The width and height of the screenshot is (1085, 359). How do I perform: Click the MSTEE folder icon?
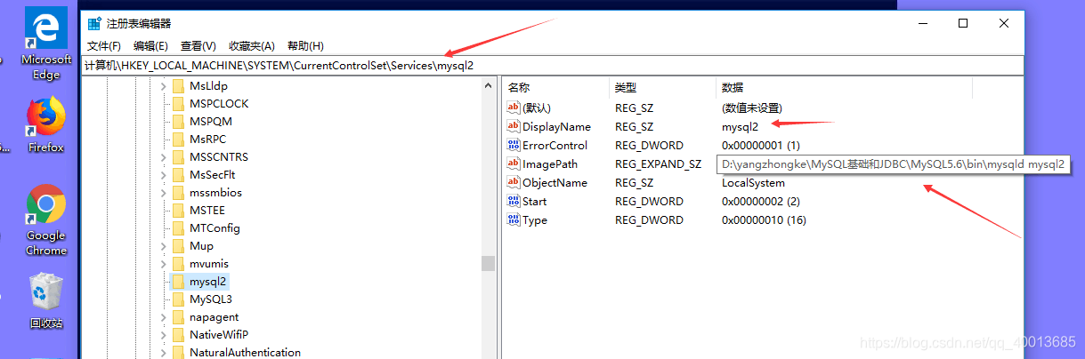coord(178,211)
